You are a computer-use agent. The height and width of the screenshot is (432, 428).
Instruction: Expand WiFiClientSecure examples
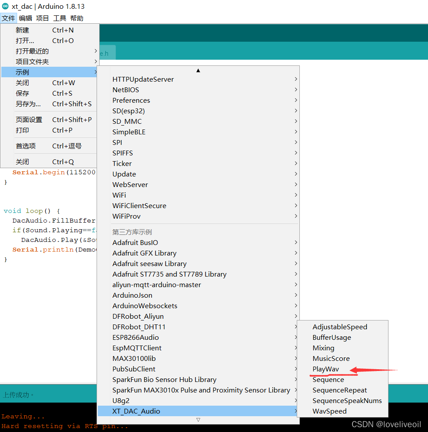click(x=198, y=205)
